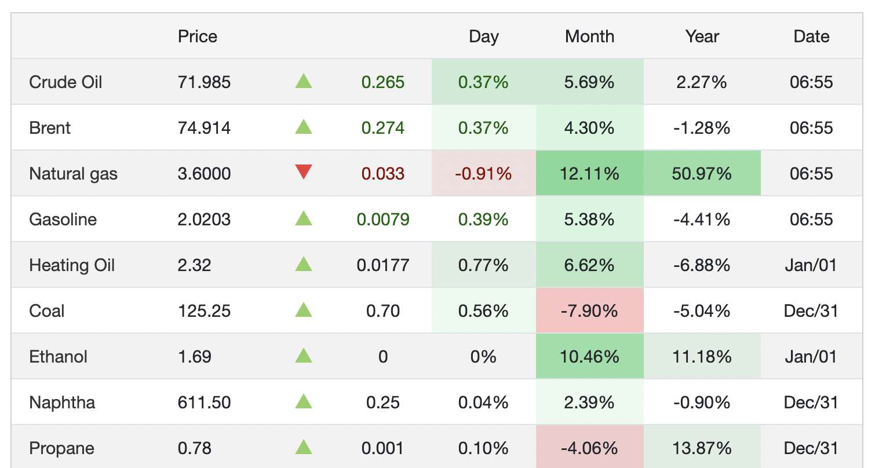Click Gasoline change value 0.0079
The height and width of the screenshot is (468, 875).
[383, 220]
